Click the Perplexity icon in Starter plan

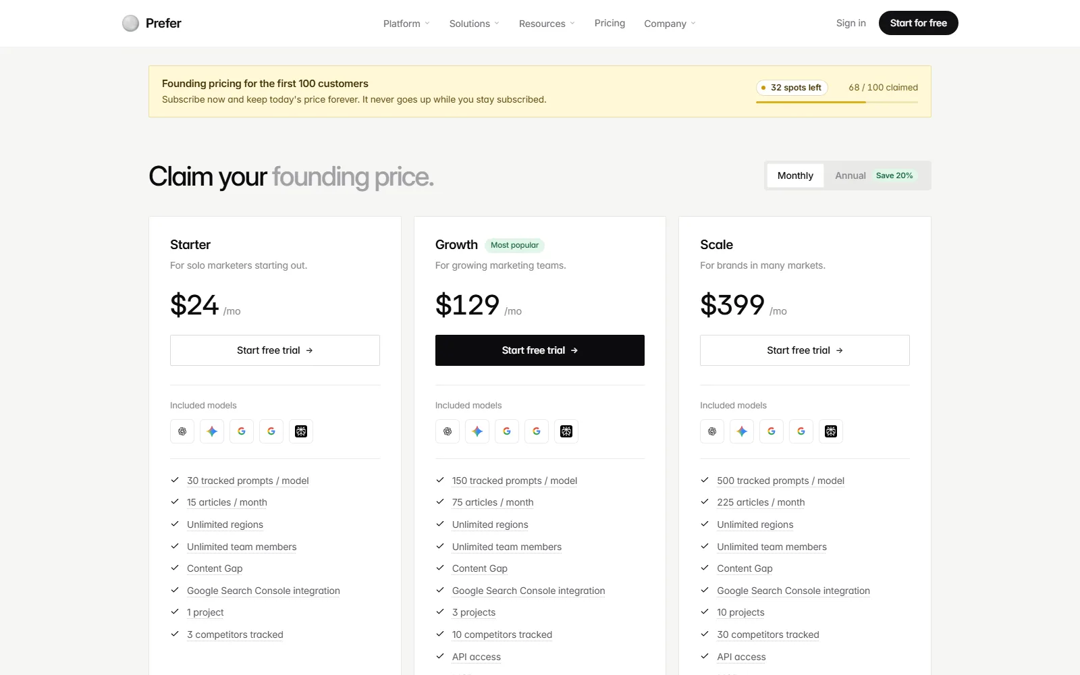[301, 431]
